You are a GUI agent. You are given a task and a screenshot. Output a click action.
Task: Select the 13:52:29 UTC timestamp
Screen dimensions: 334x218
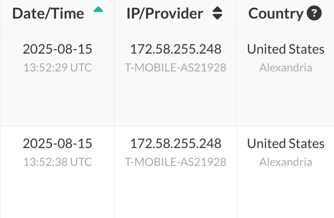click(57, 68)
